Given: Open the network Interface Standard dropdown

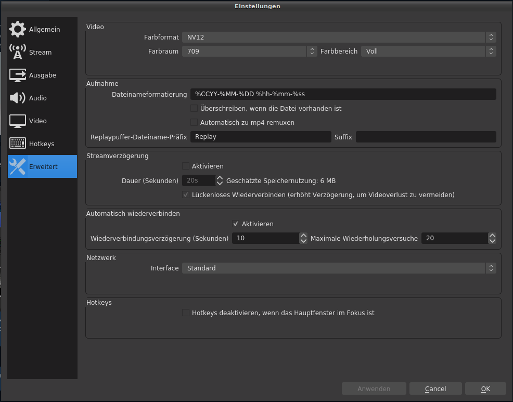Looking at the screenshot, I should pyautogui.click(x=338, y=268).
